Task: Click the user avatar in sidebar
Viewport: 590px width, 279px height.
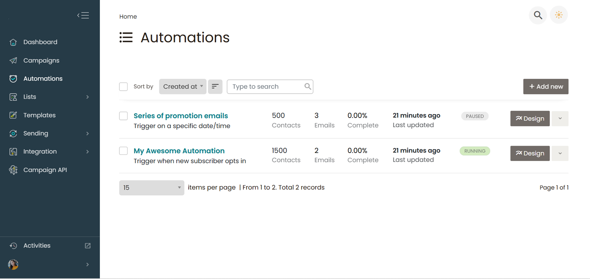Action: [x=13, y=264]
